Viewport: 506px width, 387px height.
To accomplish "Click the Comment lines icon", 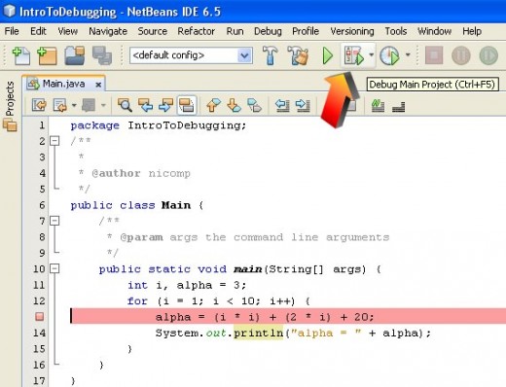I will pos(378,106).
